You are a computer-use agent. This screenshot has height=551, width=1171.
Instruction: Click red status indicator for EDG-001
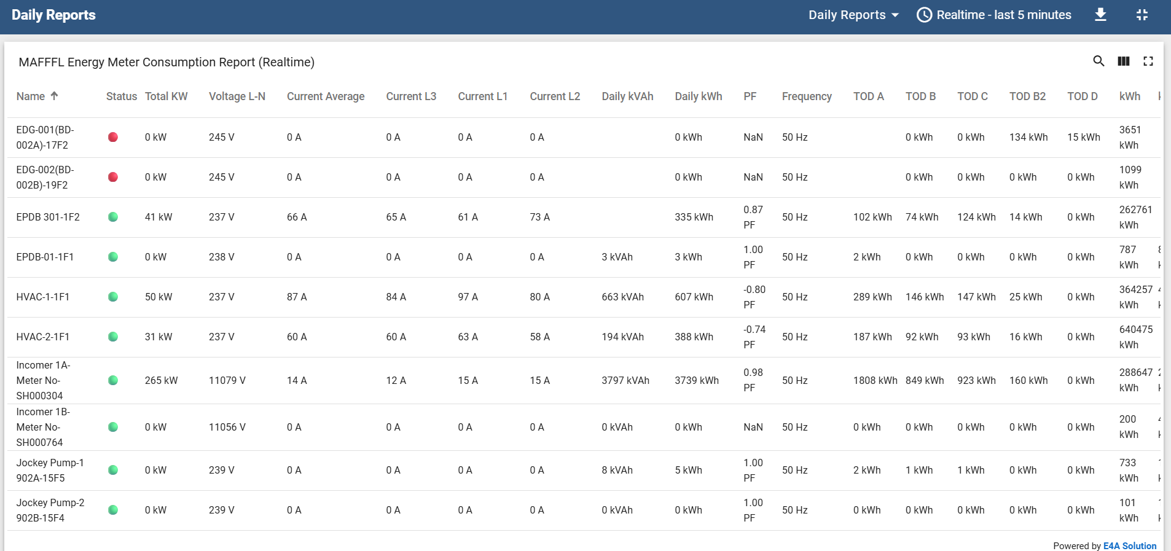(x=113, y=137)
